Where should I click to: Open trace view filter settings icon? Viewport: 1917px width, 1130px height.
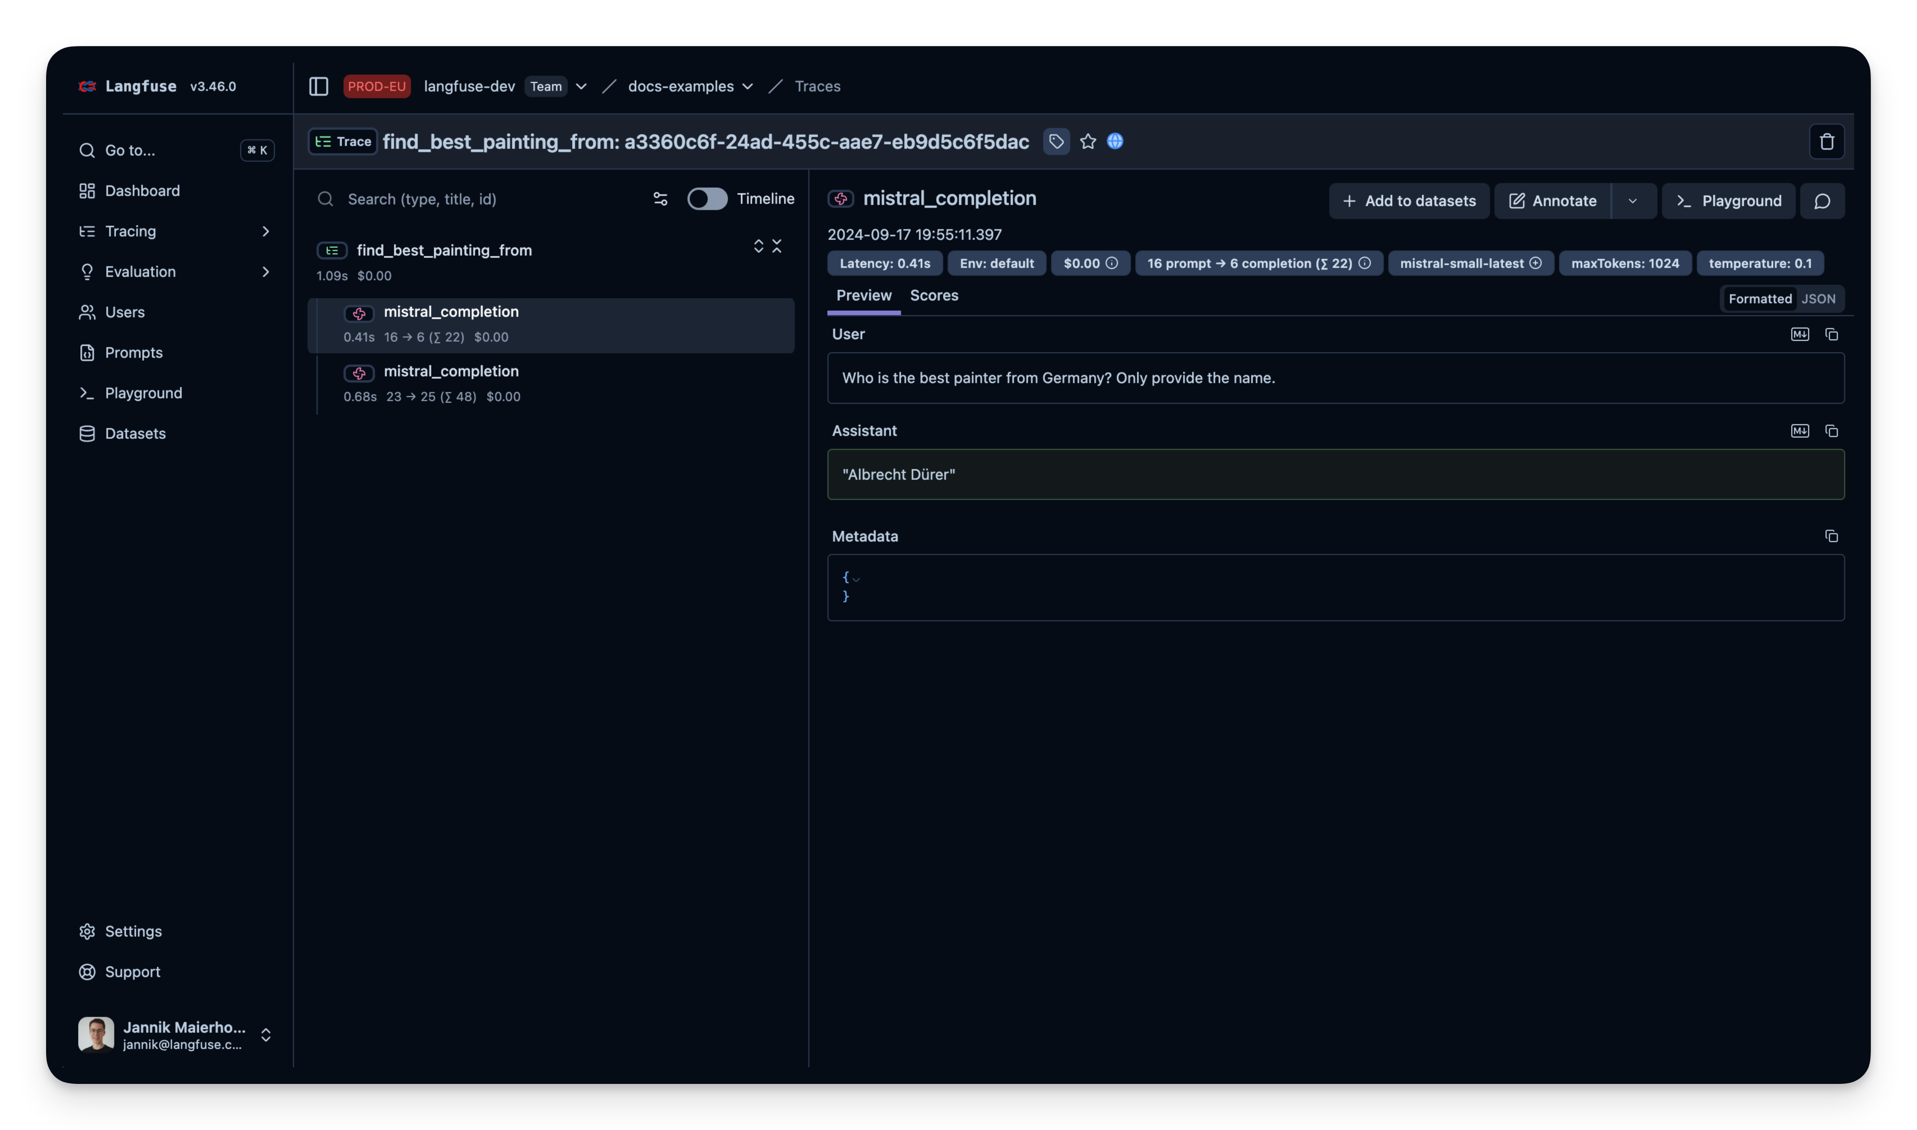(x=660, y=199)
